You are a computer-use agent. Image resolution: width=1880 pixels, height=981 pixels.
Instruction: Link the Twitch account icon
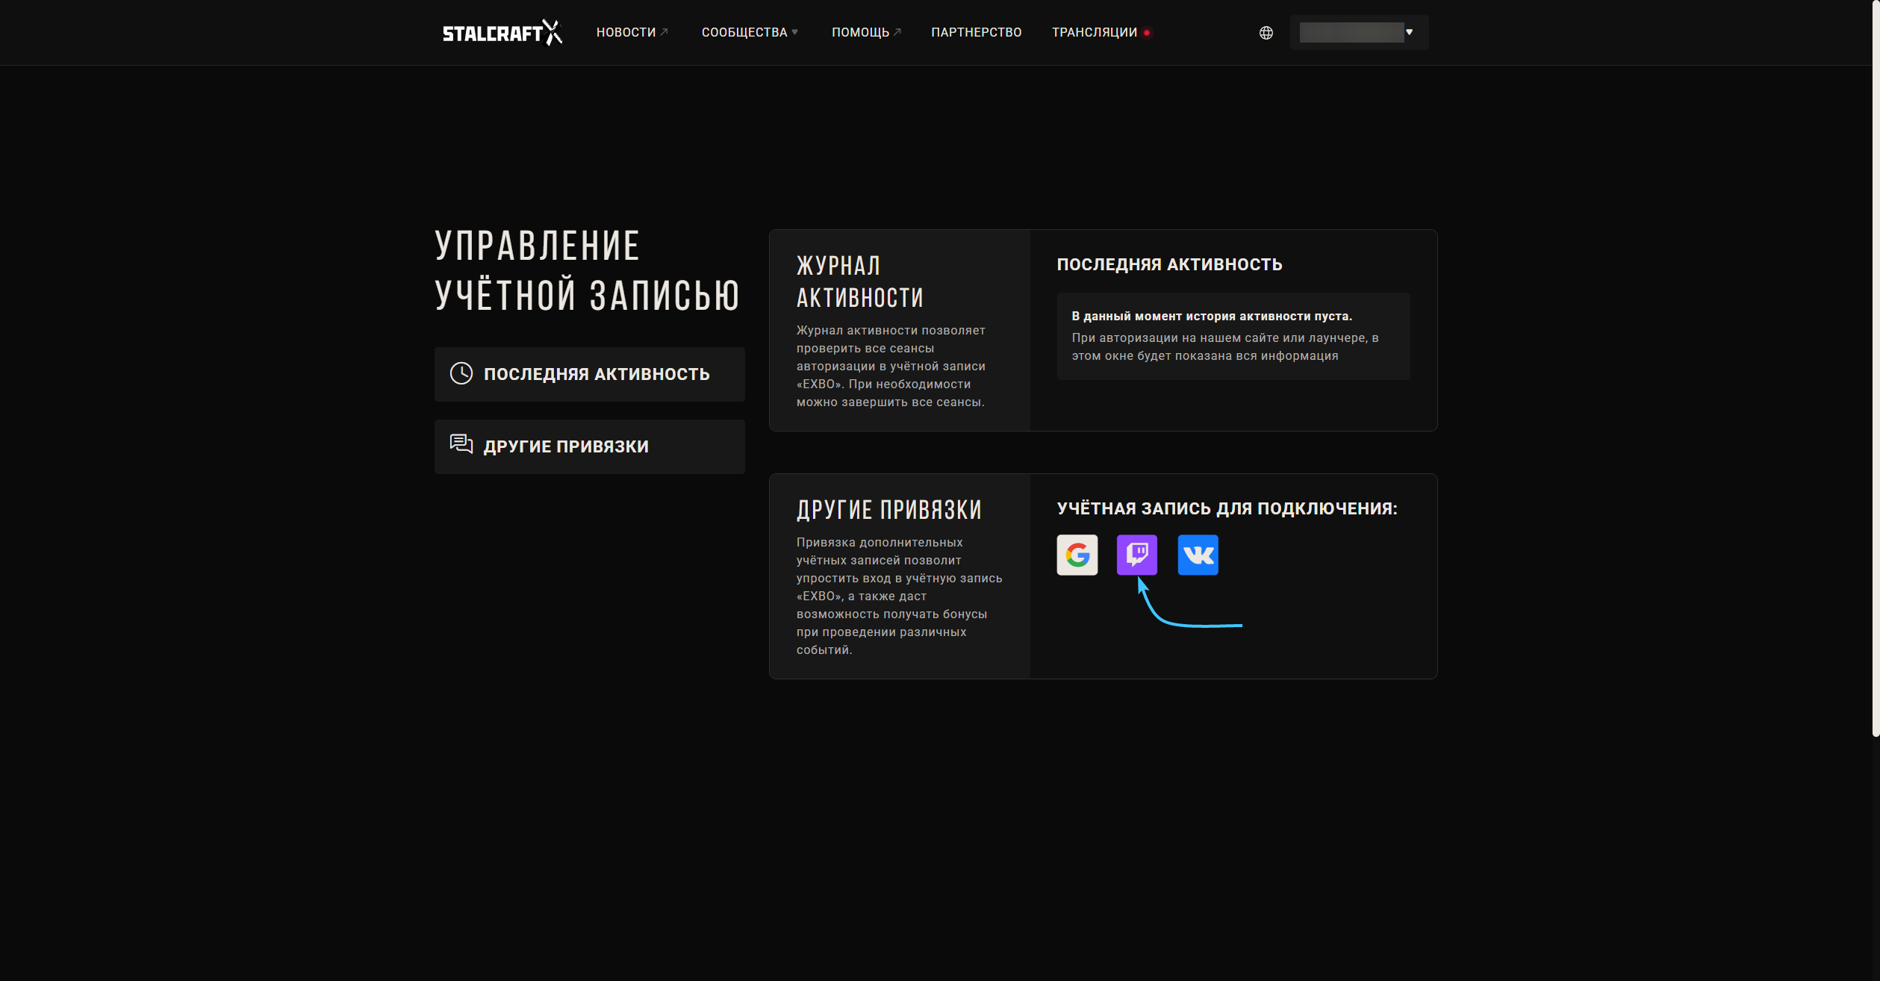click(1136, 555)
